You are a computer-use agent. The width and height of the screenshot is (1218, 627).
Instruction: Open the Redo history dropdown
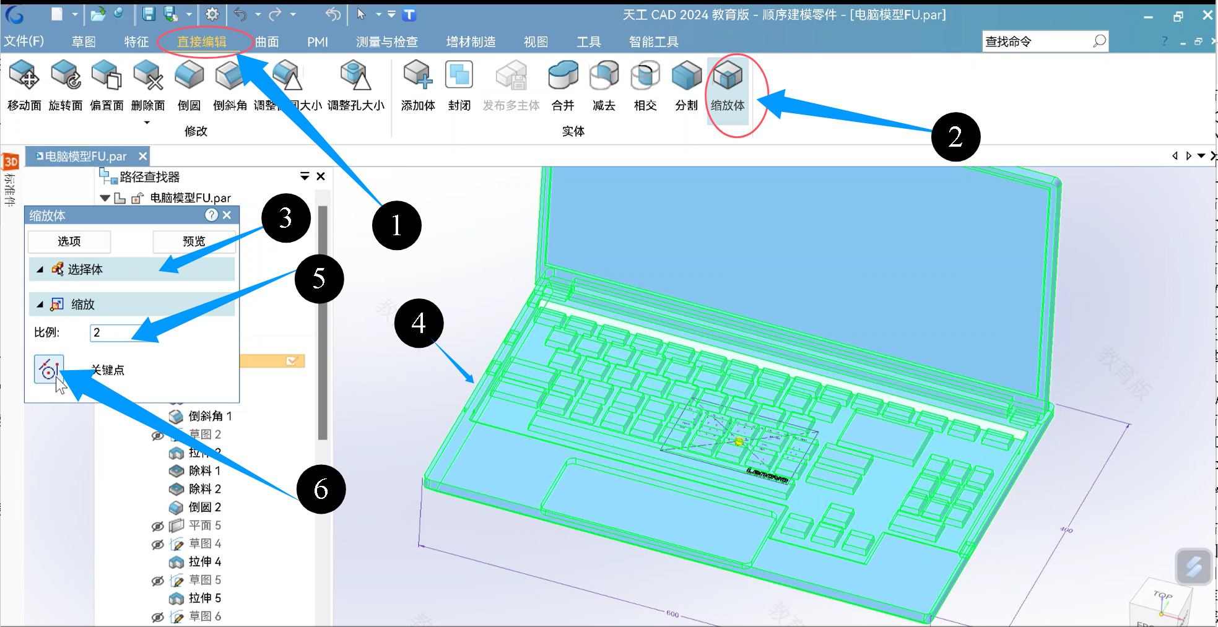point(293,14)
